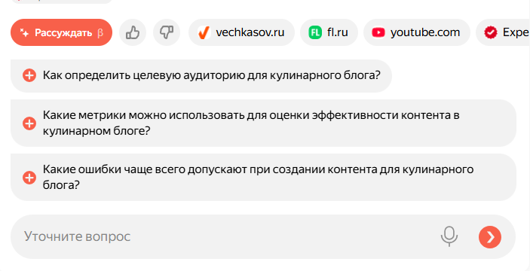Click the red Expe source badge icon
This screenshot has height=271, width=530.
tap(491, 32)
